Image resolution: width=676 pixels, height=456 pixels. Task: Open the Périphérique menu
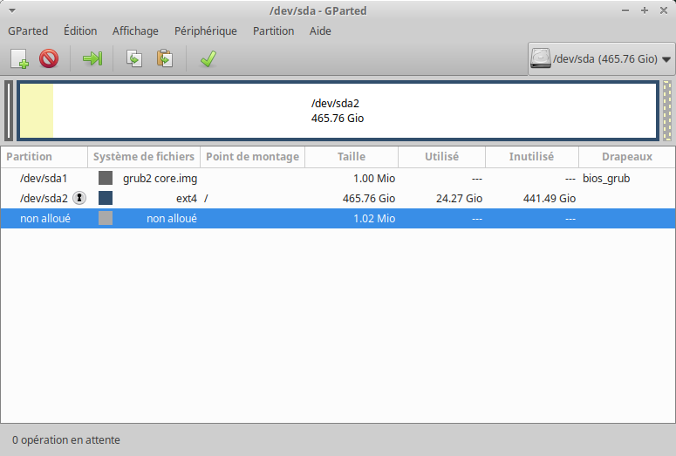pos(206,31)
